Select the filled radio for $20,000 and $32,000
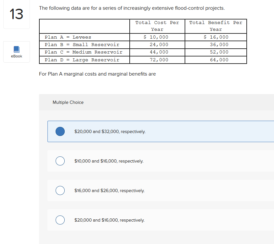The height and width of the screenshot is (244, 274). point(60,131)
